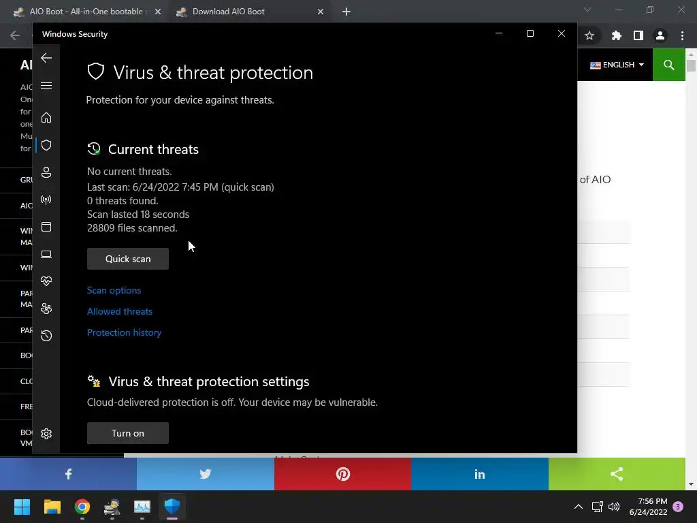Open File Explorer from taskbar
Screen dimensions: 697x523
(x=52, y=507)
